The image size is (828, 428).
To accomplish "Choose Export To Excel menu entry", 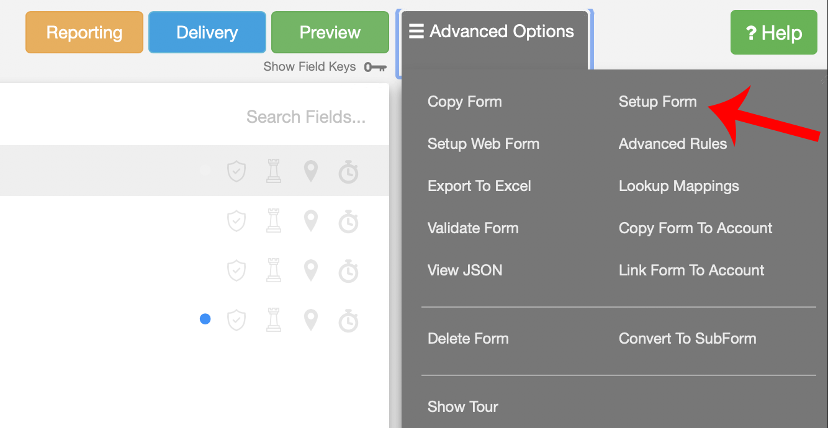I will pos(479,186).
